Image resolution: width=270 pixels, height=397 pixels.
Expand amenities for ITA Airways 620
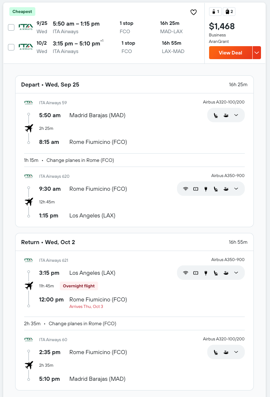point(236,189)
